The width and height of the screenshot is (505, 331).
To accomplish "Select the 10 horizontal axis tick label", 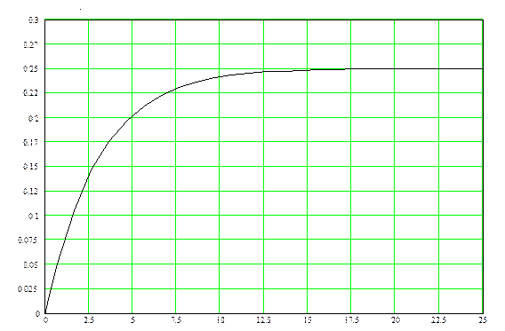I will click(220, 320).
